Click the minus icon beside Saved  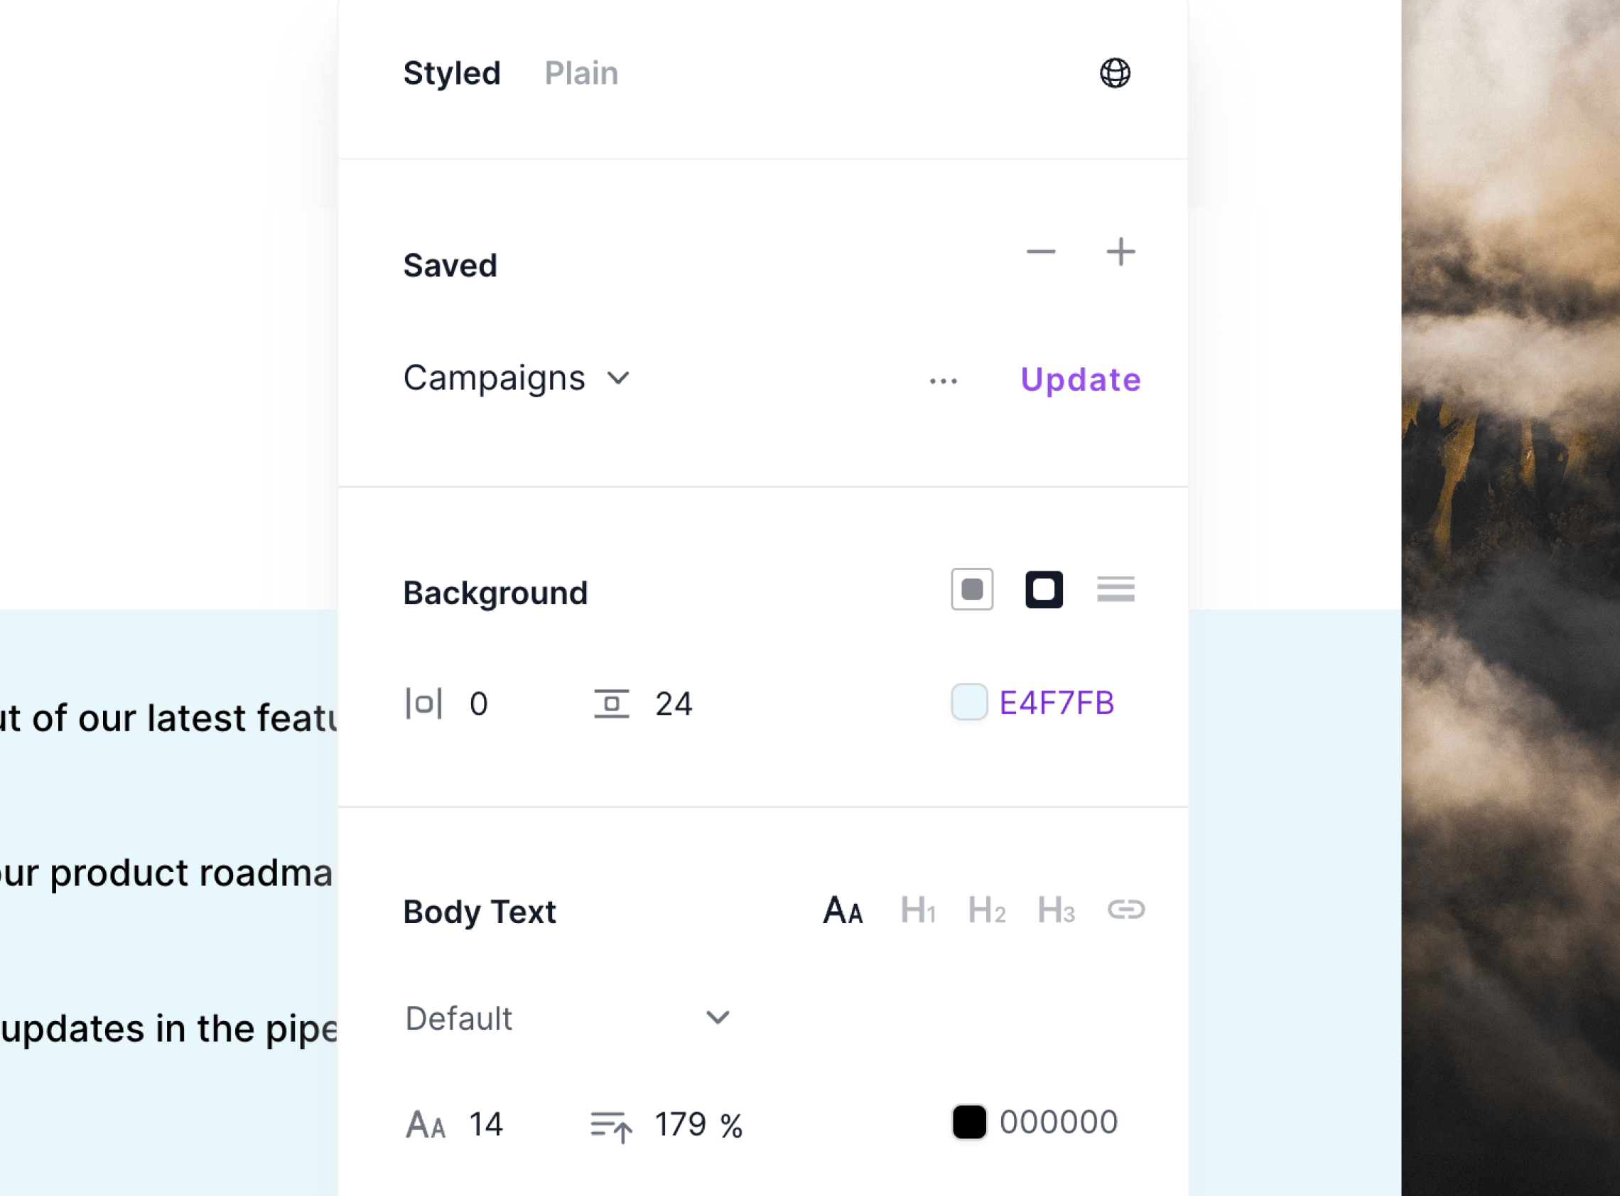1041,252
